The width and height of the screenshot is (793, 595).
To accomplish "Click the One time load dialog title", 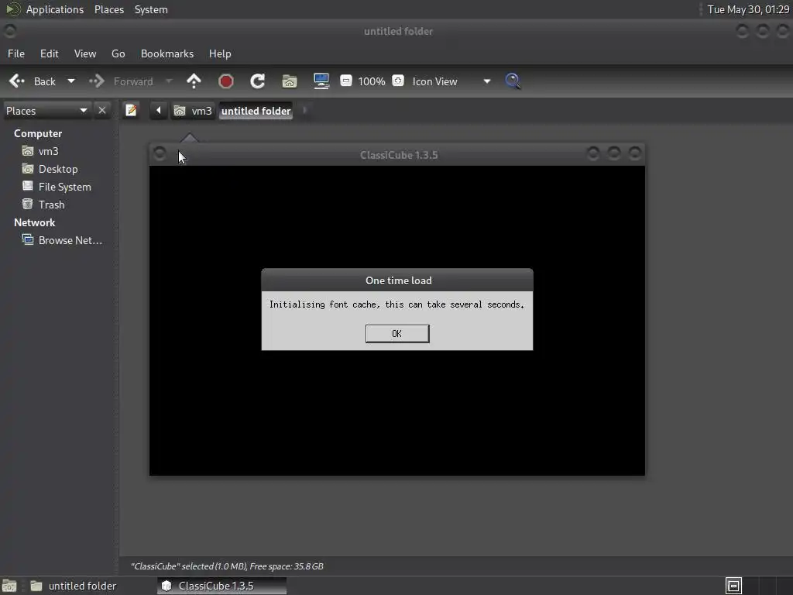I will pos(399,280).
